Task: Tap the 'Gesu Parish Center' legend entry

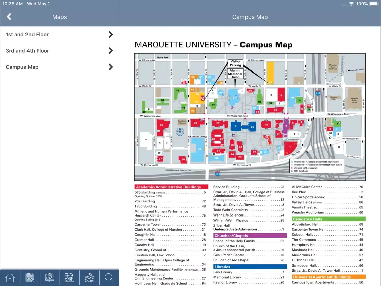Action: click(x=249, y=255)
